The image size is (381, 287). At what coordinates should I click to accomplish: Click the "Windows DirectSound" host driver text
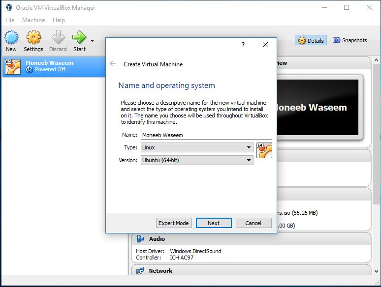[195, 251]
